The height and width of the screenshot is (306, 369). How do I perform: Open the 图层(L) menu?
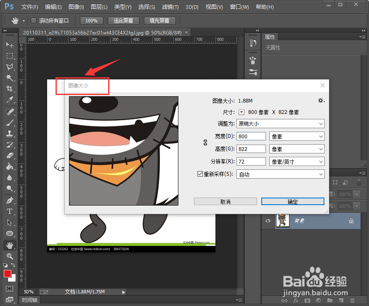[99, 7]
